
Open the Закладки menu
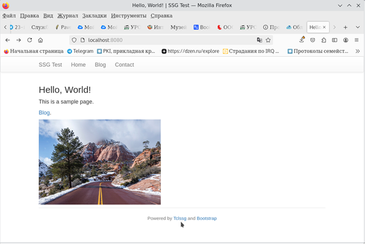pyautogui.click(x=94, y=16)
